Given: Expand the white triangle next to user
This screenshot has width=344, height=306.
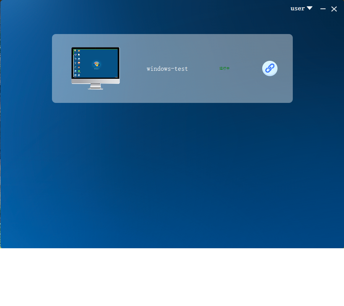Looking at the screenshot, I should [310, 8].
